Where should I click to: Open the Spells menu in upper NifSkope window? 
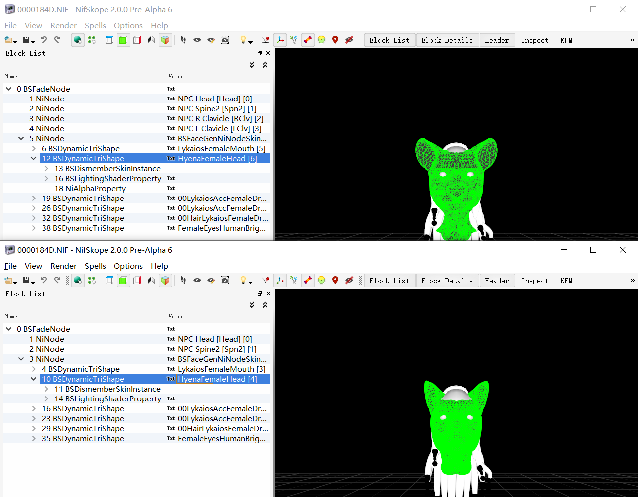coord(95,26)
